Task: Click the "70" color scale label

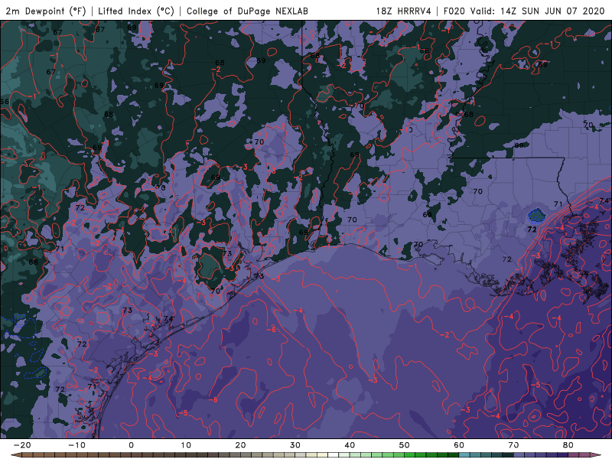Action: (x=513, y=445)
